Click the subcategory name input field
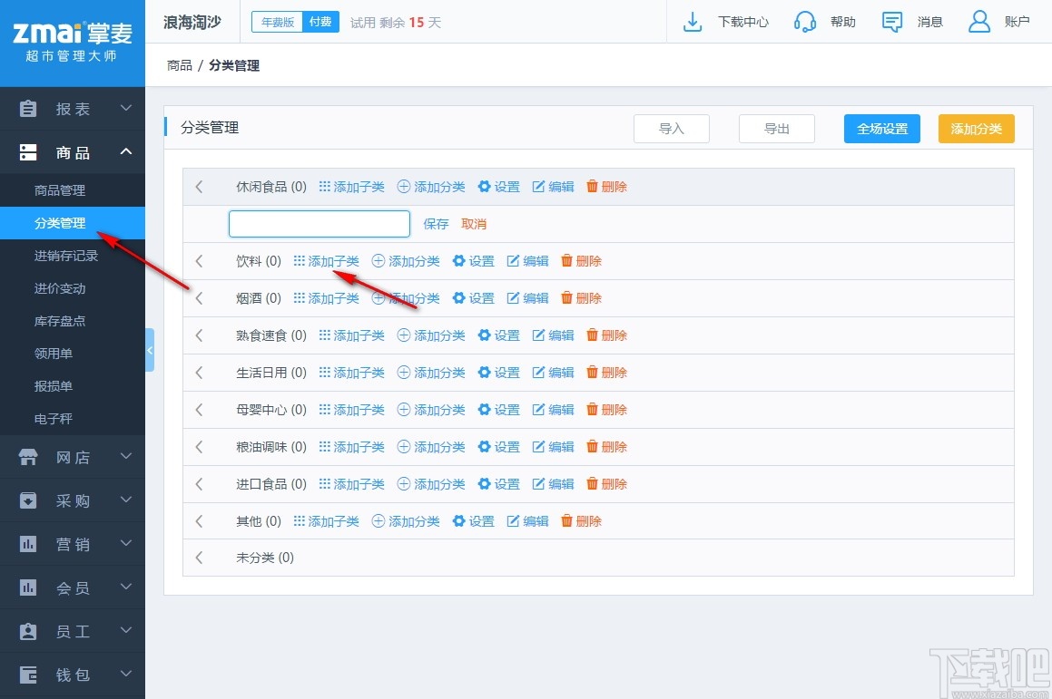 tap(320, 224)
